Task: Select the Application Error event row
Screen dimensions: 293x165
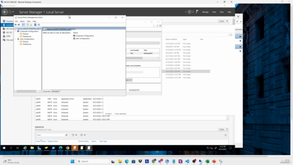Action: pos(69,99)
